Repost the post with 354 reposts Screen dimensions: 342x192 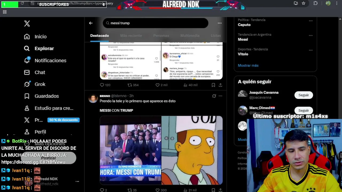(x=133, y=85)
